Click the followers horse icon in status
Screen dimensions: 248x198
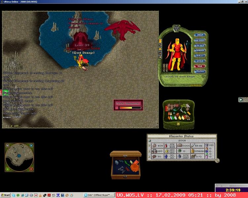point(193,156)
